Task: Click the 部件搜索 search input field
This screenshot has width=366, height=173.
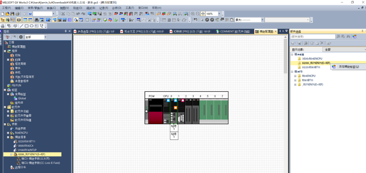Action: [x=313, y=37]
